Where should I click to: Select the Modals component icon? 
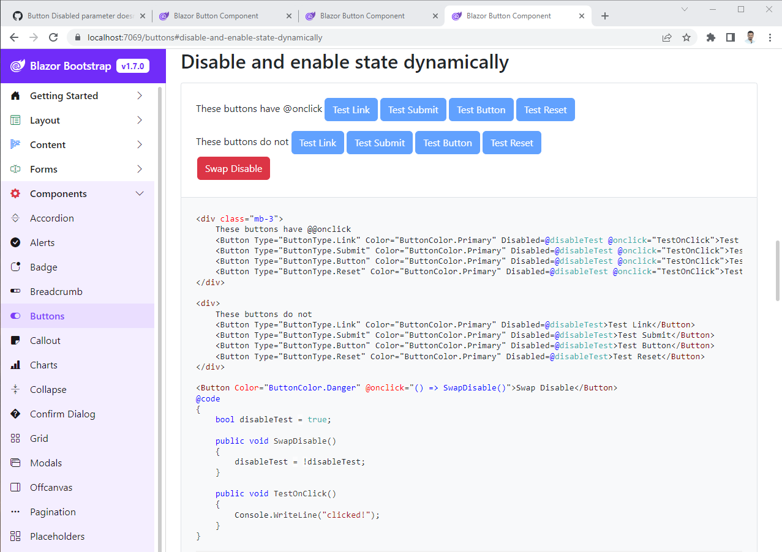(x=15, y=463)
